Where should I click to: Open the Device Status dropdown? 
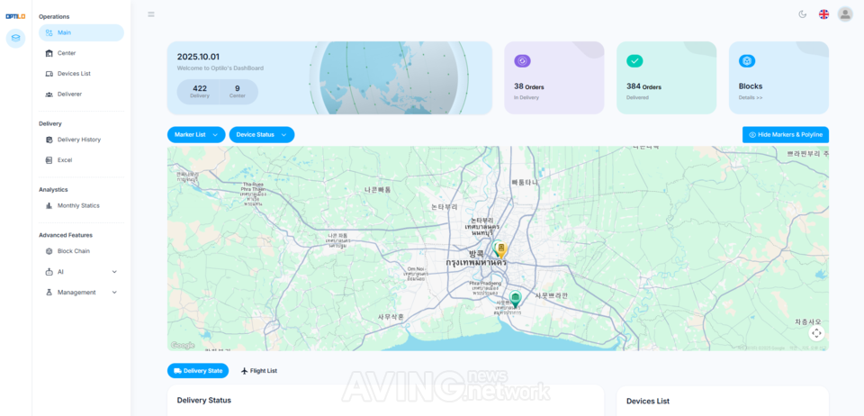(x=261, y=134)
